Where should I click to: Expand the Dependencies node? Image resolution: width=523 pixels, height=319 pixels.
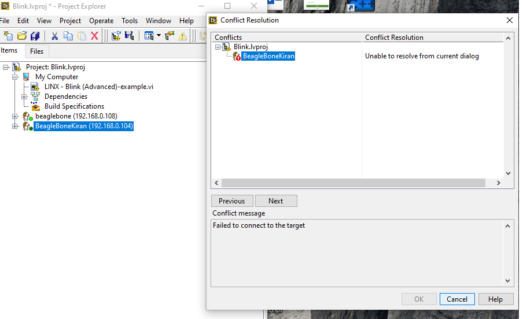pyautogui.click(x=24, y=97)
